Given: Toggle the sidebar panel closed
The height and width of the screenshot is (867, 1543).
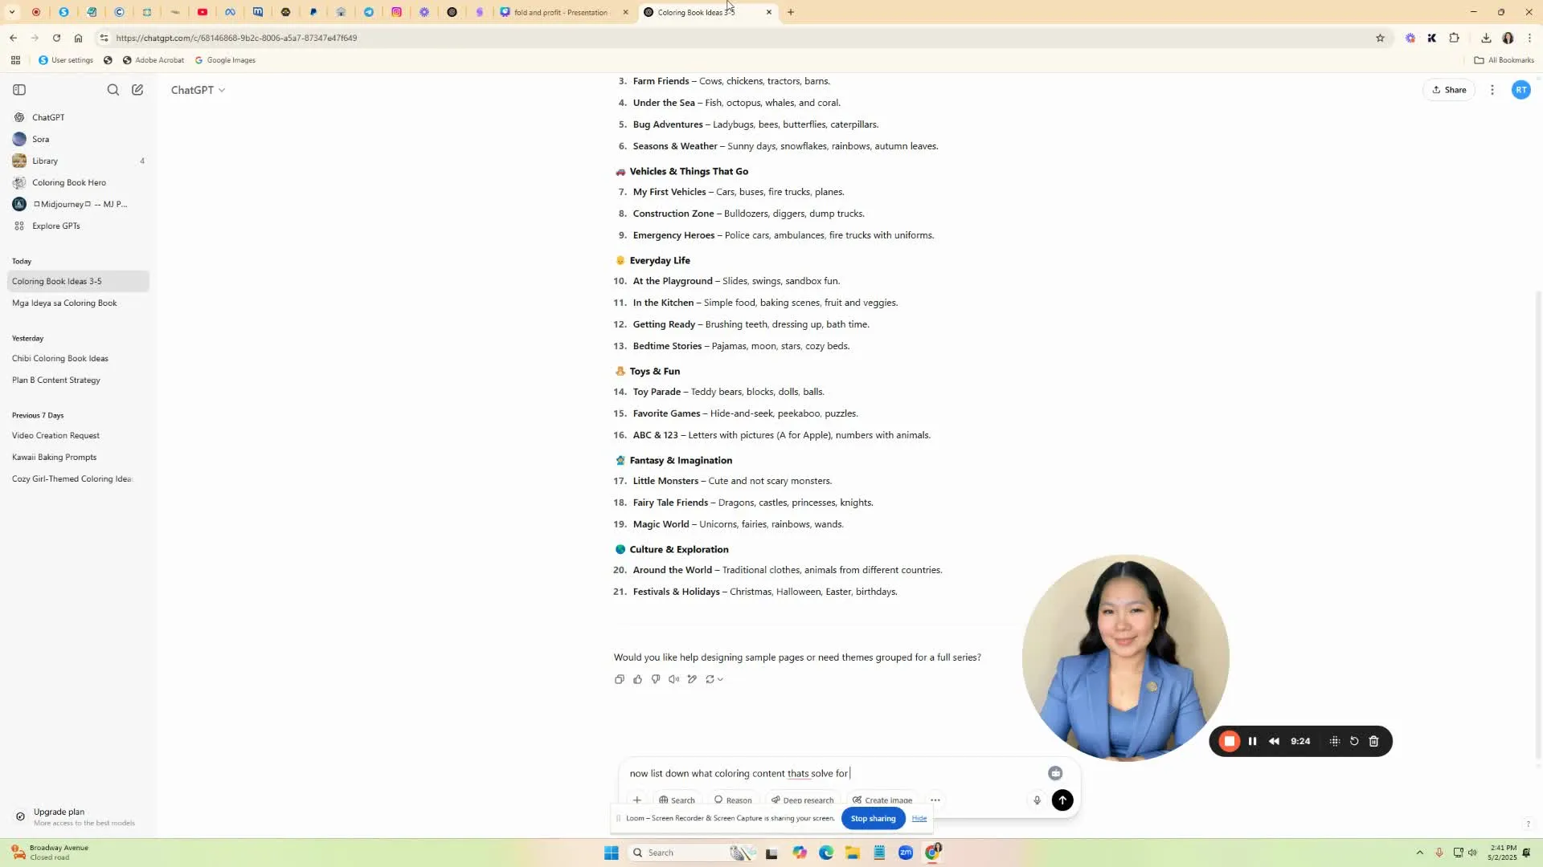Looking at the screenshot, I should [x=19, y=90].
